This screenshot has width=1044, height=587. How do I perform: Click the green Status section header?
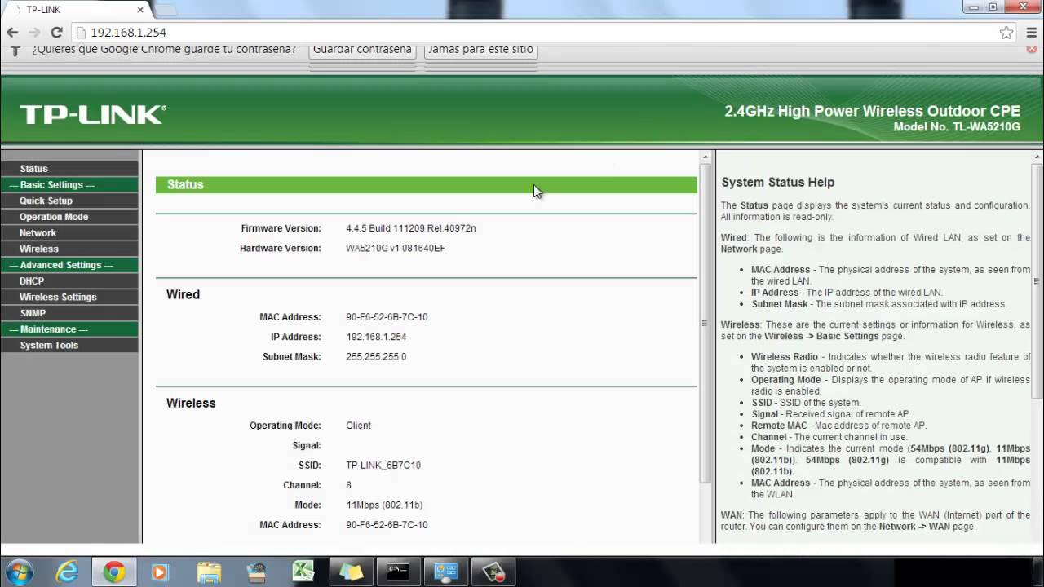[x=427, y=185]
